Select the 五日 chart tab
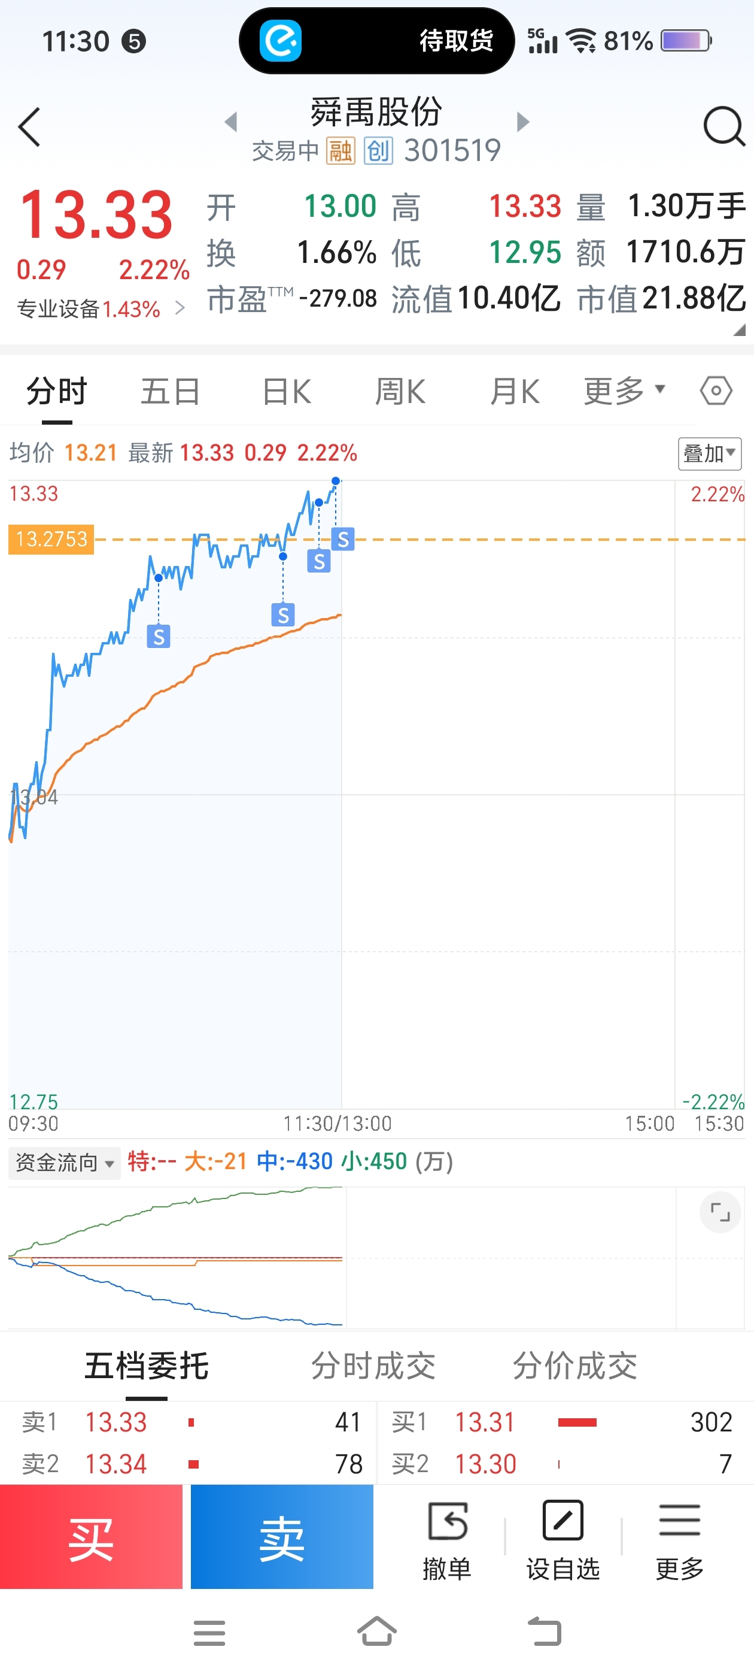This screenshot has height=1677, width=754. point(170,392)
